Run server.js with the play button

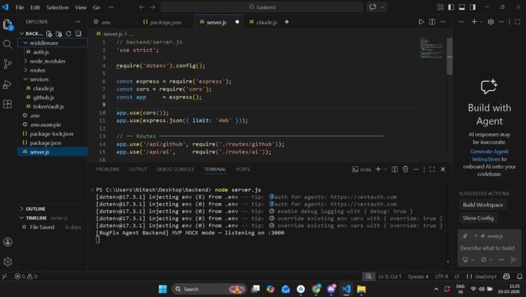click(x=422, y=22)
